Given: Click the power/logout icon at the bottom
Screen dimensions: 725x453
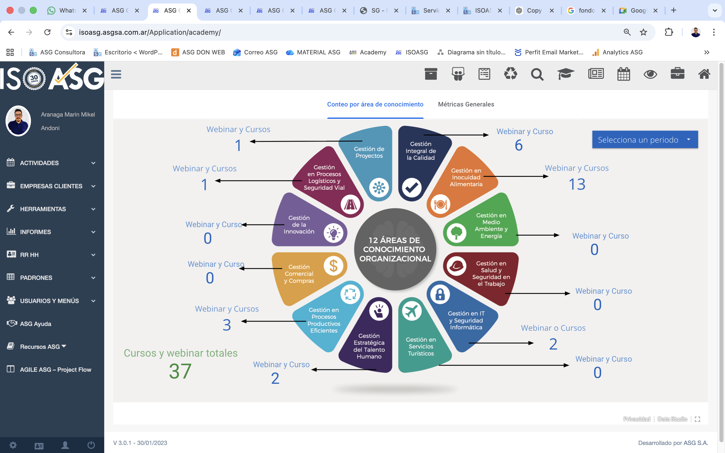Looking at the screenshot, I should [91, 445].
